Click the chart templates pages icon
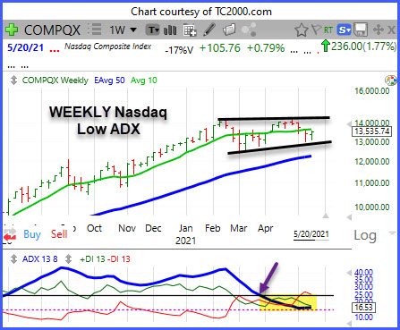 click(229, 30)
